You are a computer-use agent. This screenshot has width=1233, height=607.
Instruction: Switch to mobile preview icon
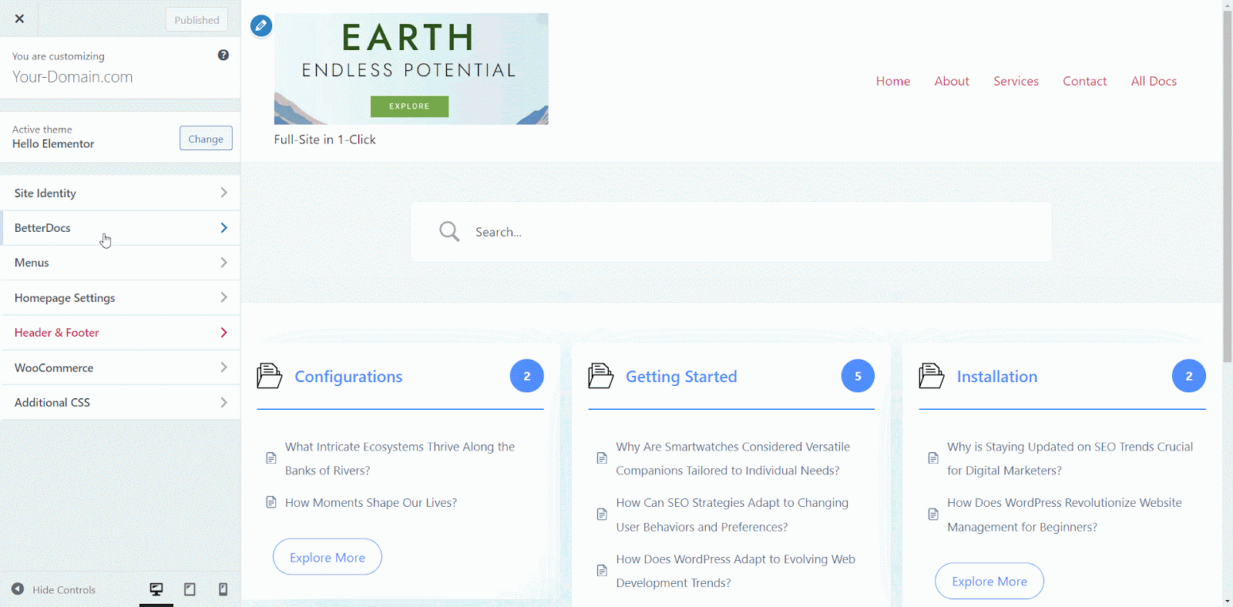pos(223,589)
